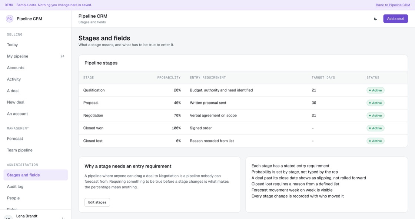This screenshot has height=219, width=415.
Task: Click the Active badge in the Negotiation row
Action: (x=375, y=116)
